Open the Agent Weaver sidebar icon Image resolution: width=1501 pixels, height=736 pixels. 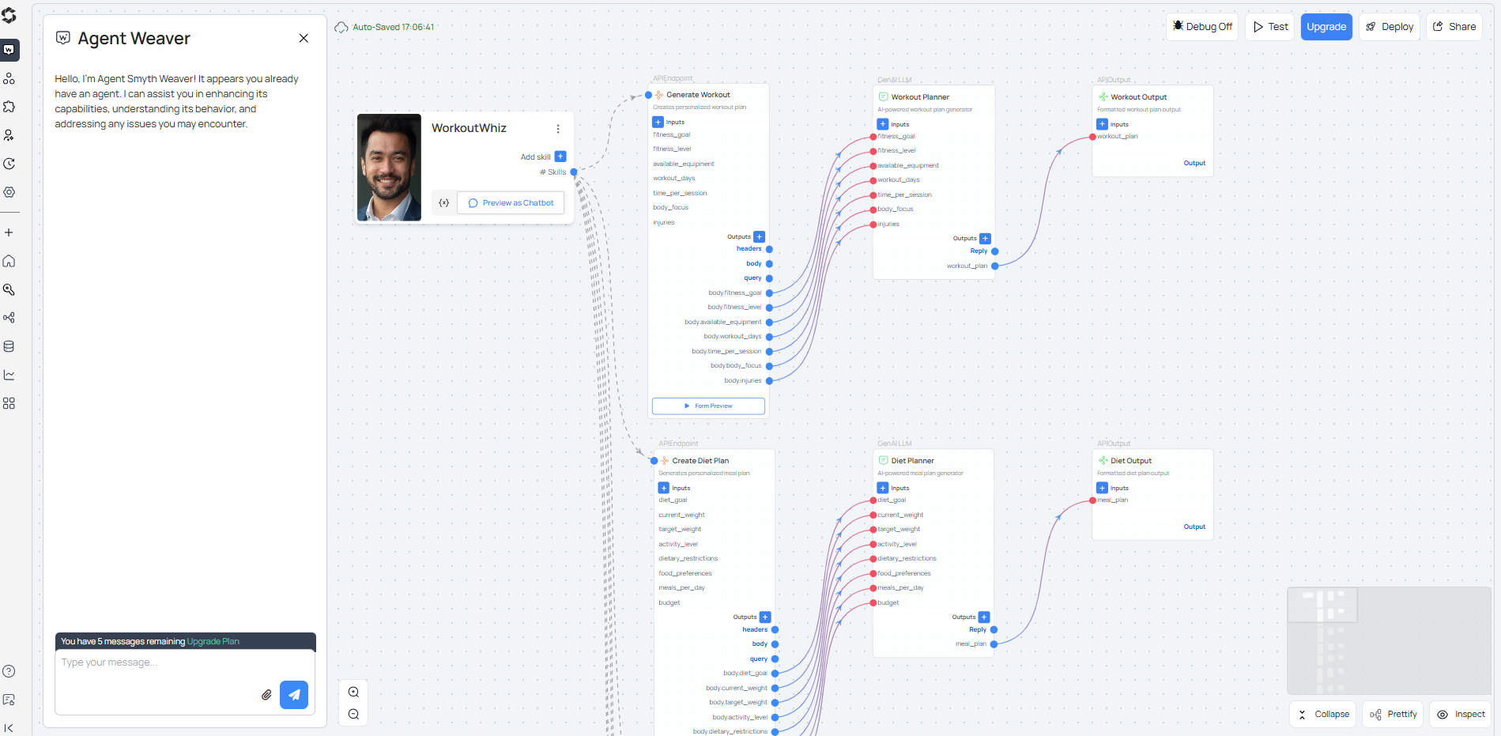coord(9,50)
